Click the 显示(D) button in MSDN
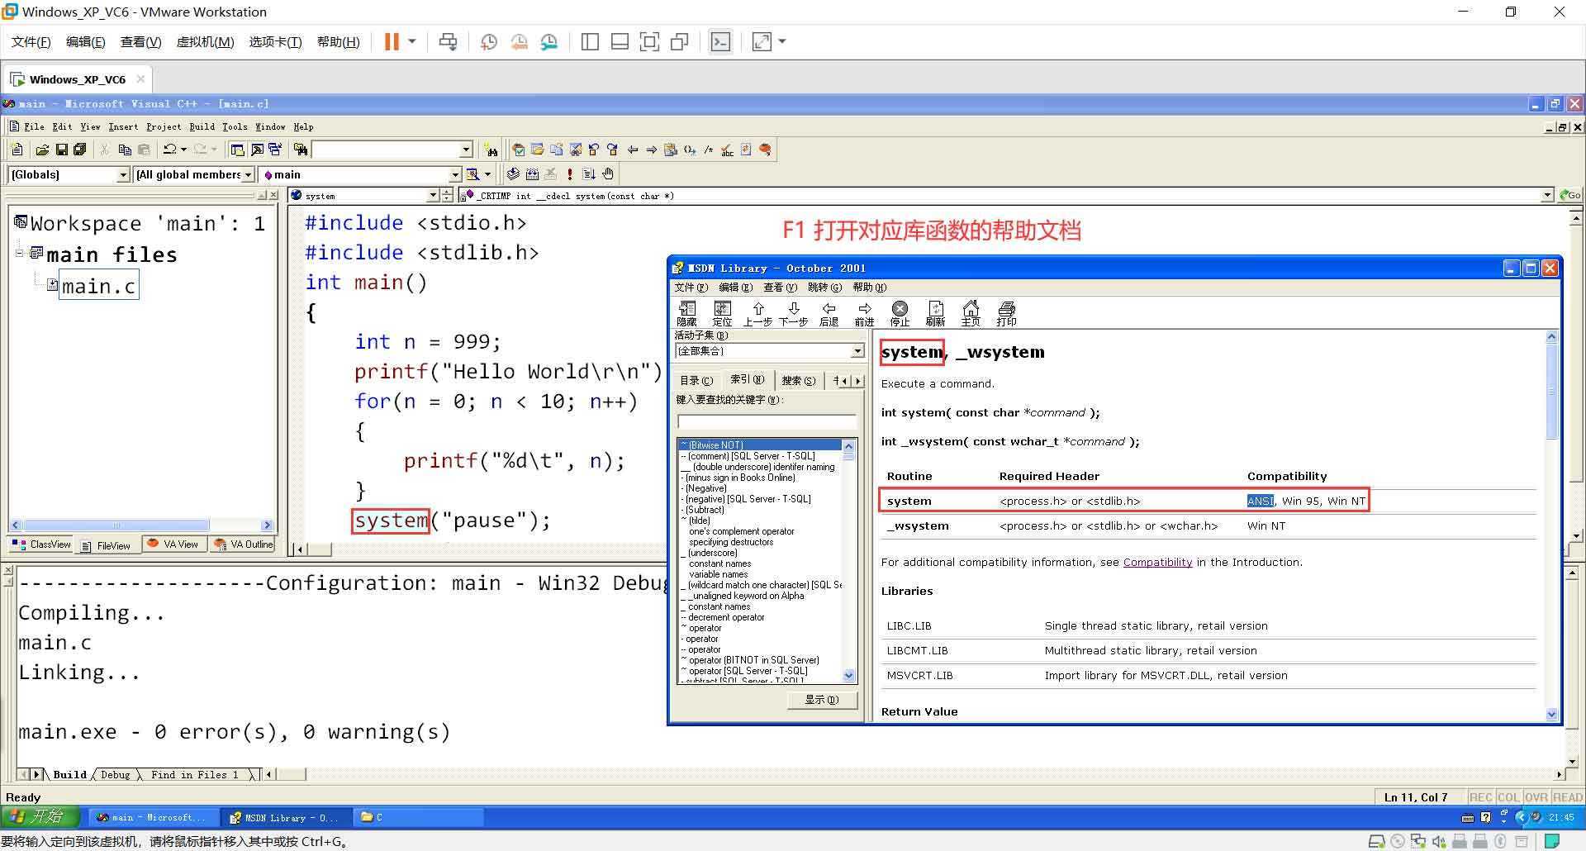1586x851 pixels. click(821, 700)
